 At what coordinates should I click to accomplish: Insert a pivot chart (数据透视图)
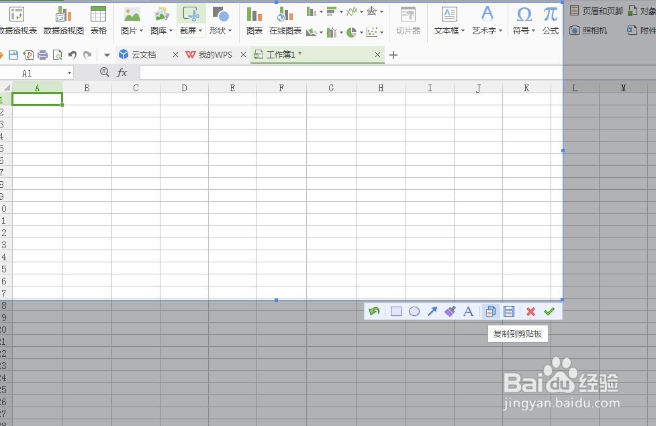tap(64, 20)
